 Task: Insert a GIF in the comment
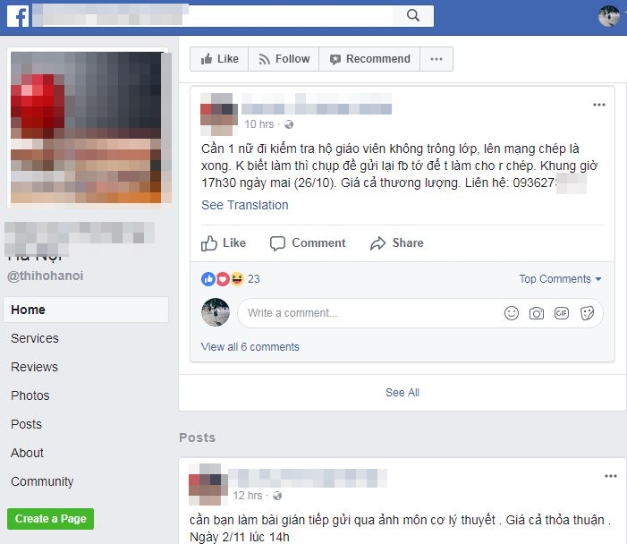tap(562, 313)
